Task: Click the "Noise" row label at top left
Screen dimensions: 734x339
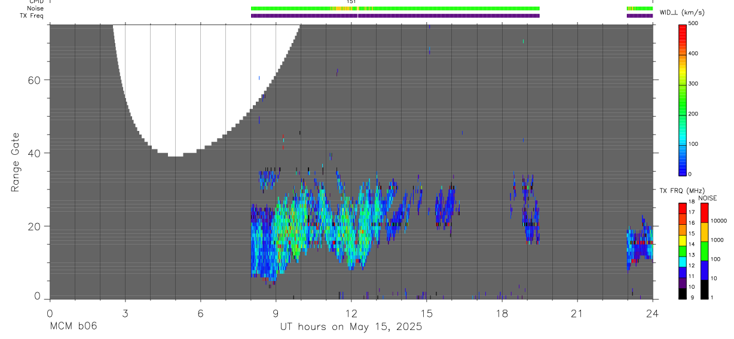Action: tap(35, 8)
